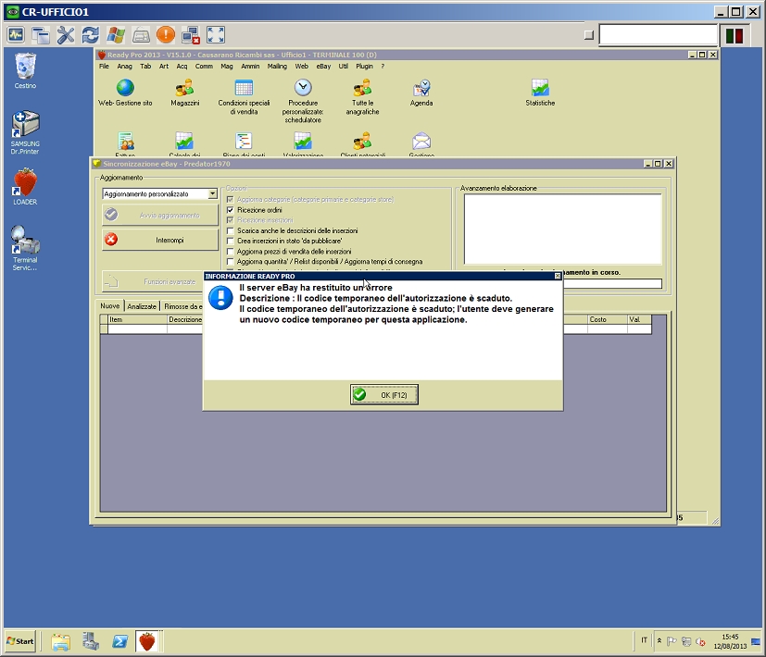Toggle Aggiorna categorie checkbox
This screenshot has width=766, height=657.
[x=230, y=200]
